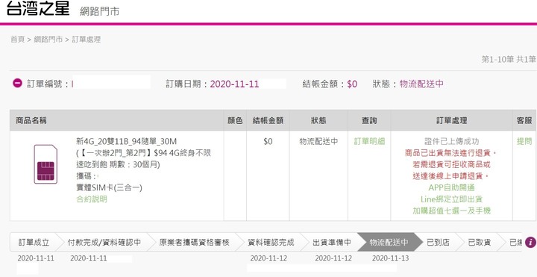
Task: Click the $0 amount in the table row
Action: pos(268,141)
